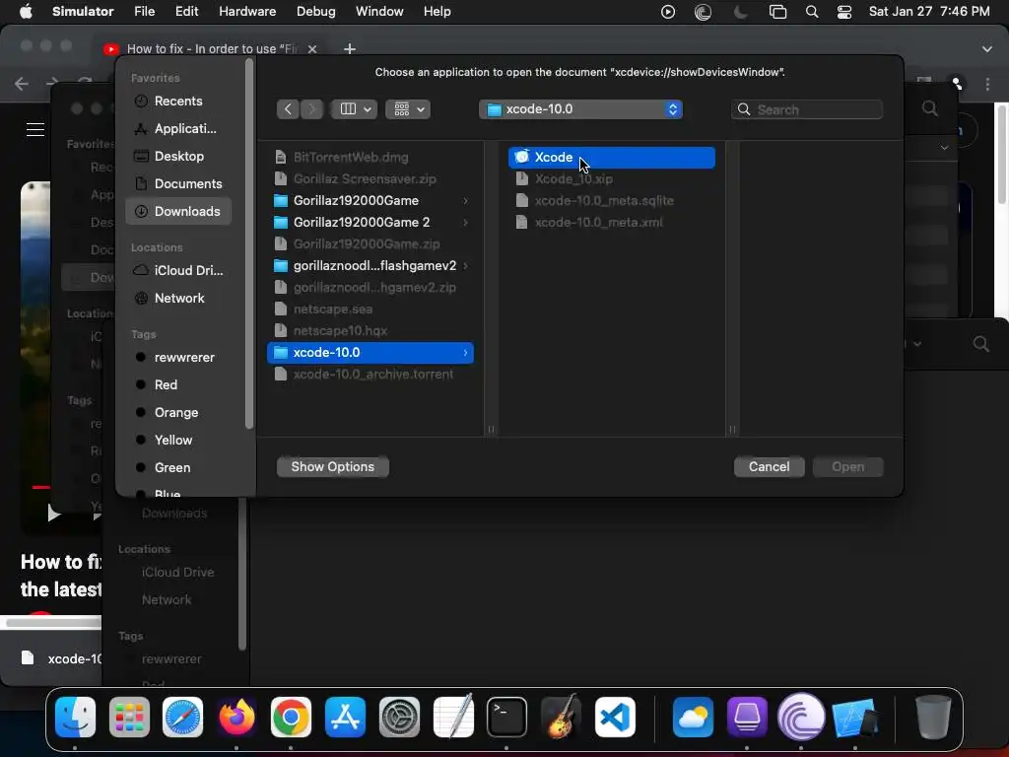Open Xcode Simulator icon in dock
This screenshot has height=757, width=1009.
coord(854,718)
